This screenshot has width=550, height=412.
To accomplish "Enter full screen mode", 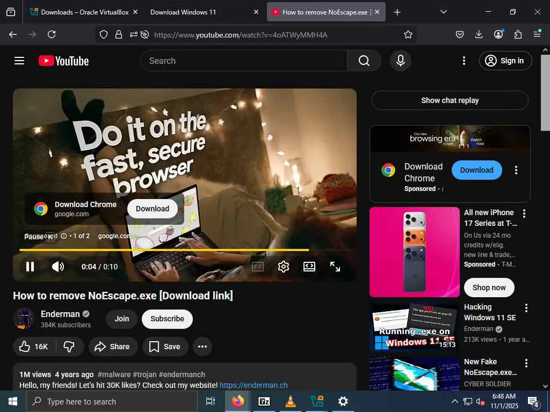I will (335, 267).
